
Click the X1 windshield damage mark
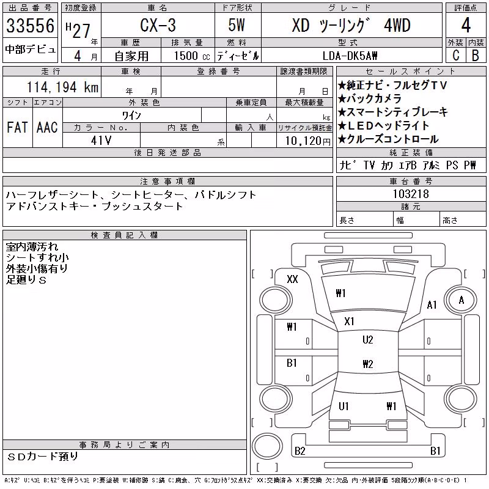349,321
